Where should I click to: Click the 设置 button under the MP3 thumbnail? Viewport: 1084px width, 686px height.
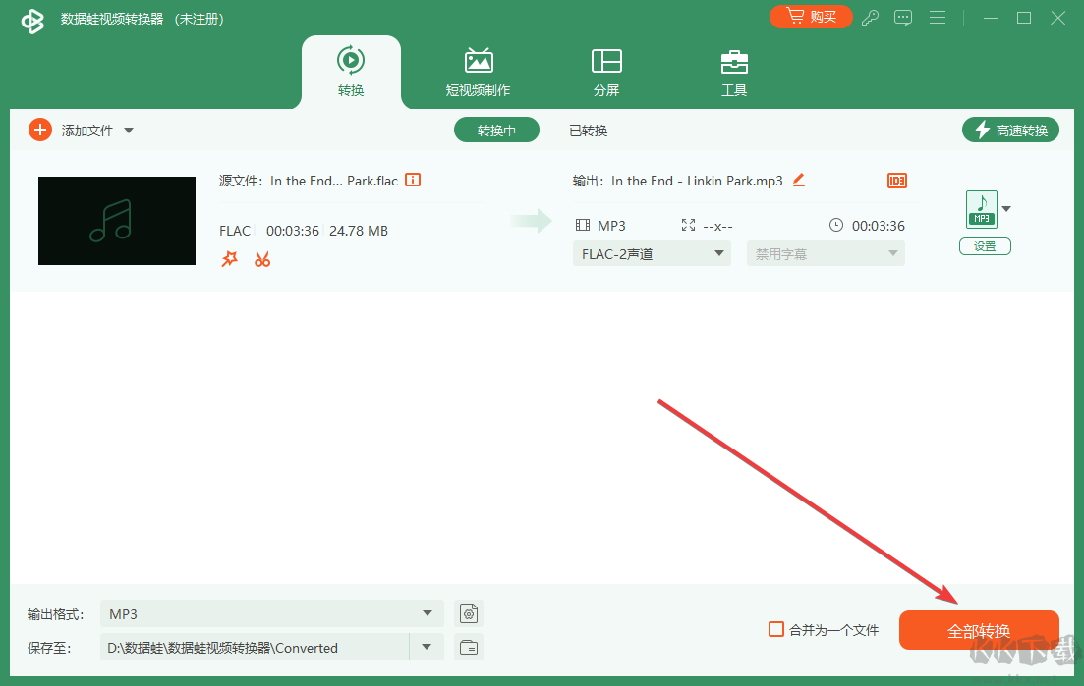click(x=985, y=246)
